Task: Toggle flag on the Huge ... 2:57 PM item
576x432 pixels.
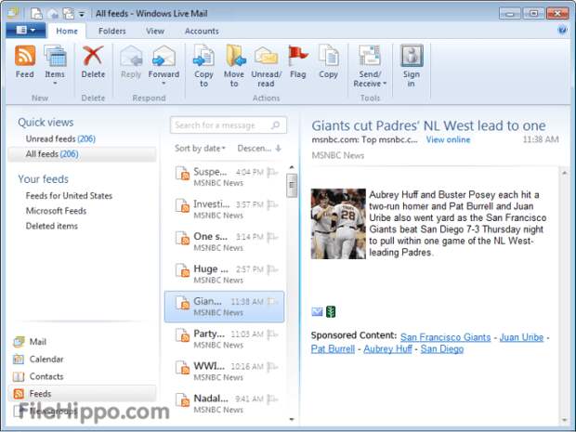Action: (272, 269)
